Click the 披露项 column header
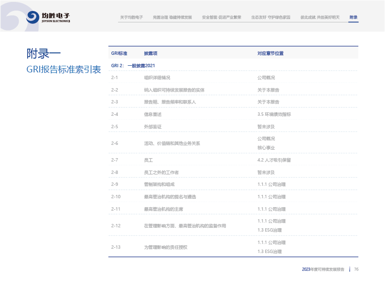Image resolution: width=385 pixels, height=284 pixels. tap(150, 53)
